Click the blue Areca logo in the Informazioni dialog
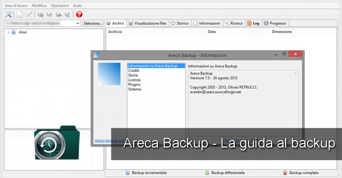Screen dimensions: 342x178 tap(109, 74)
